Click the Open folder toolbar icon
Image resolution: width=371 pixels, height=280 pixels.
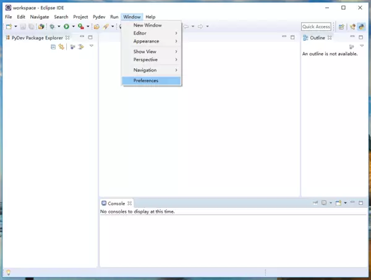[96, 27]
